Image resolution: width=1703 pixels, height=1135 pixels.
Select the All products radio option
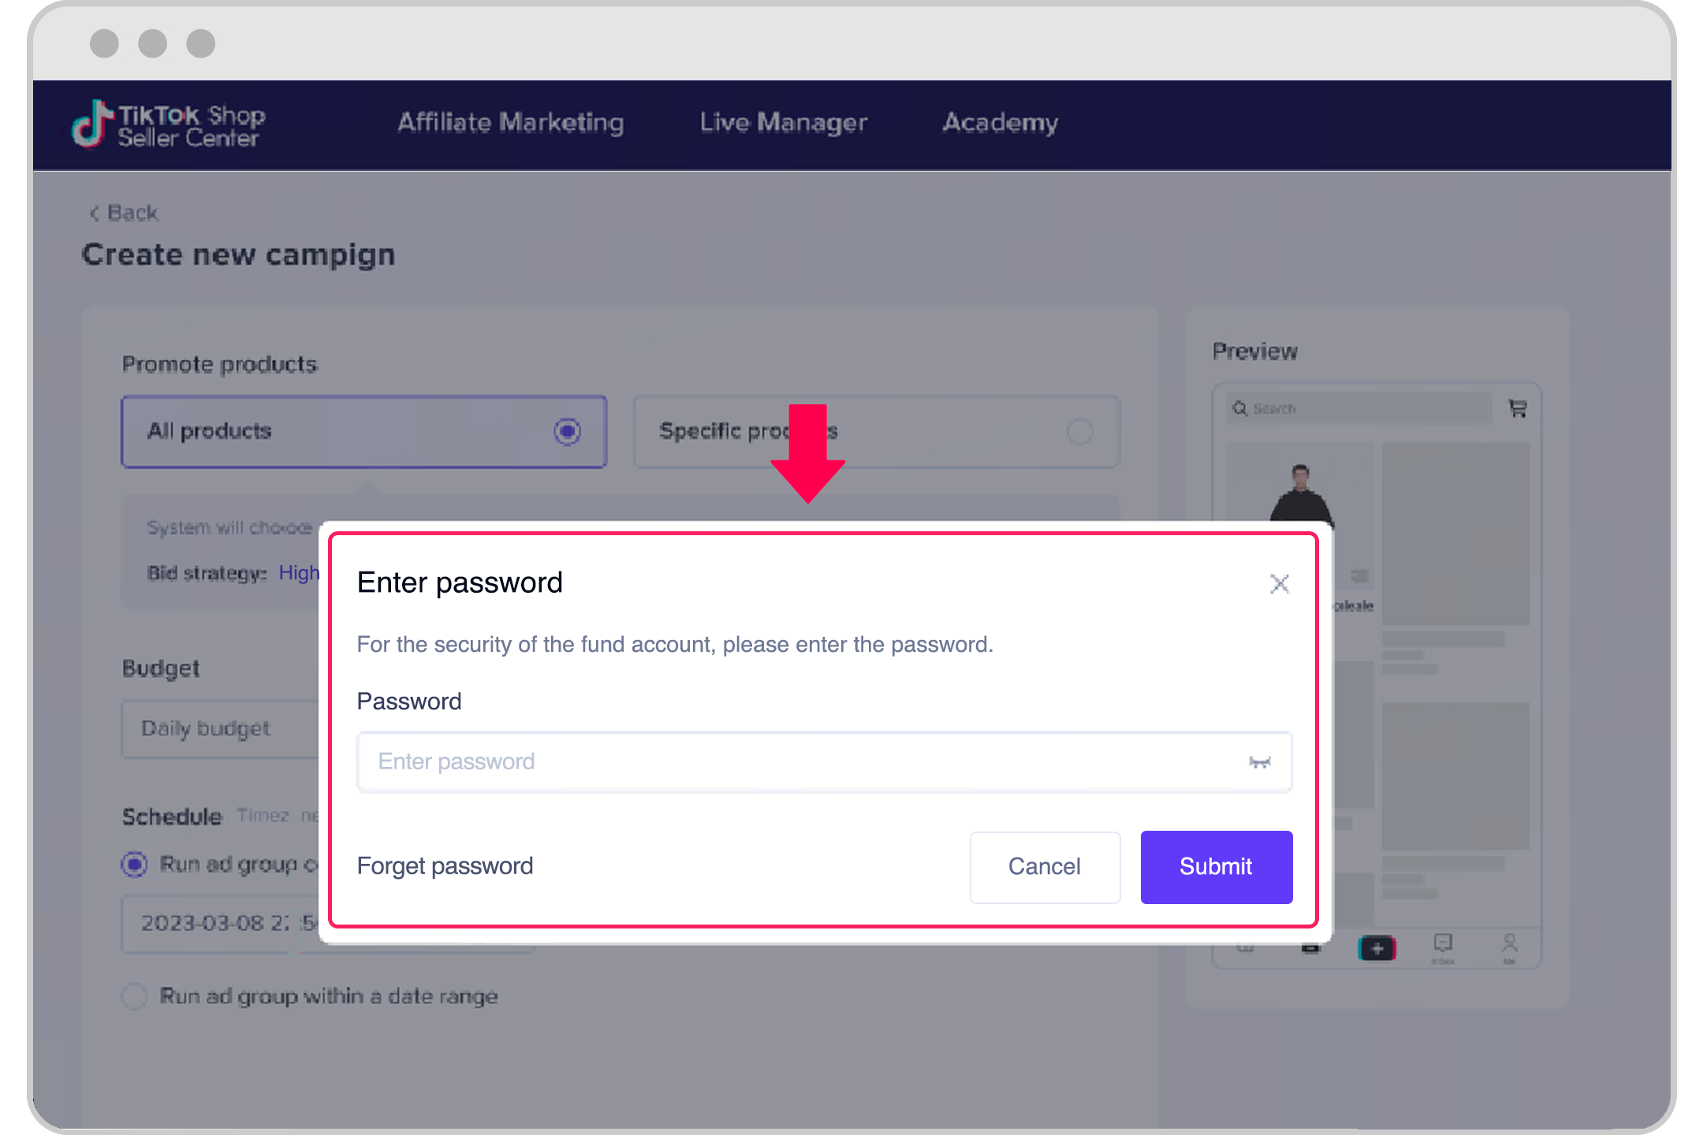567,431
